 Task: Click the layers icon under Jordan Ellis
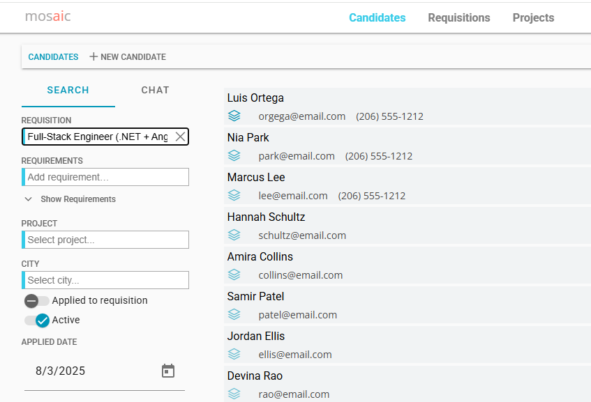click(234, 354)
